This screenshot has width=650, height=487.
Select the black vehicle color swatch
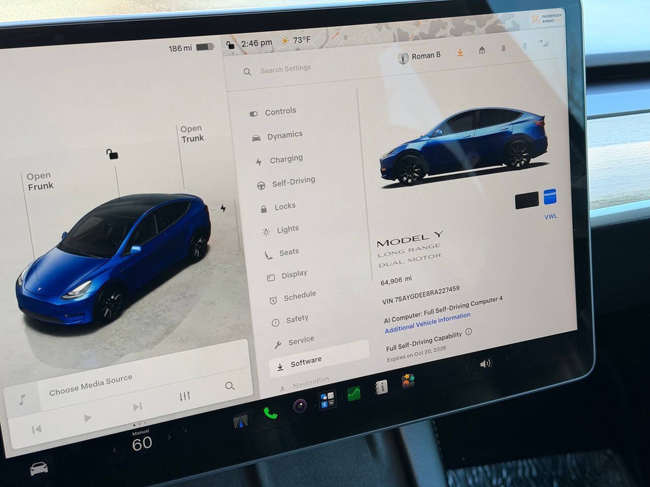527,200
